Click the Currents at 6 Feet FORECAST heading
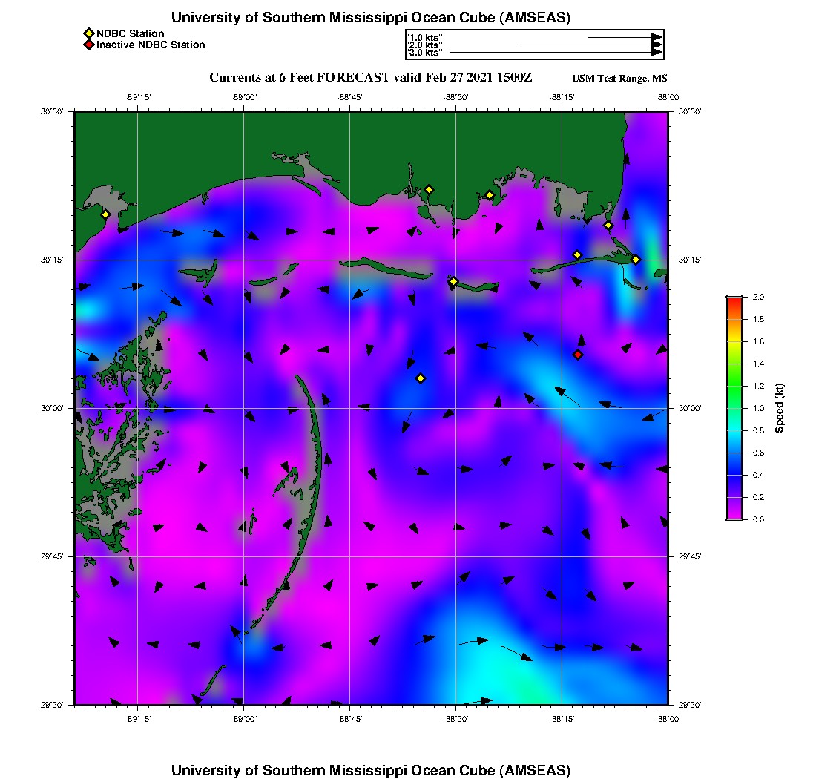The height and width of the screenshot is (779, 816). [370, 78]
